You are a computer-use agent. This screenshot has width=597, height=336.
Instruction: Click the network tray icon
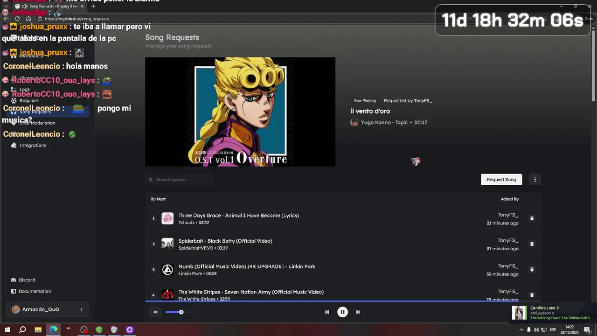pos(544,330)
